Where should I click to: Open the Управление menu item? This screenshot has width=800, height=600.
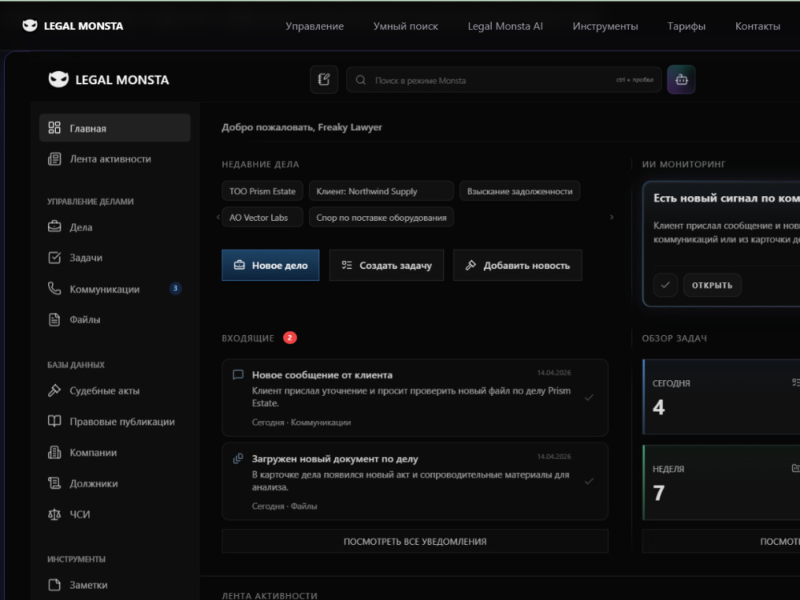314,26
